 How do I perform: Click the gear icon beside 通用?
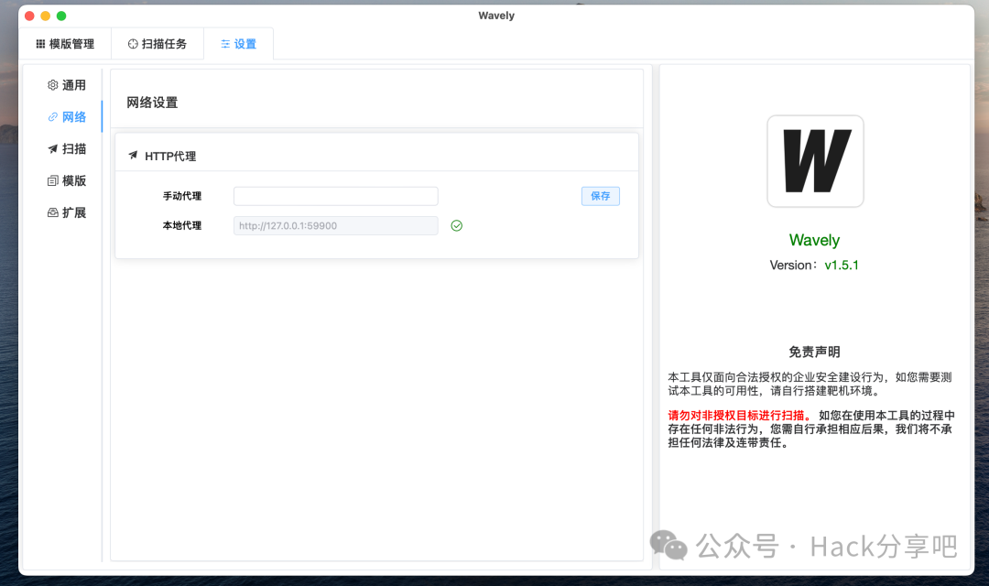(53, 85)
